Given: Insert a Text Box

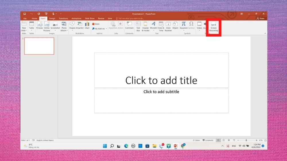Looking at the screenshot, I should coord(138,27).
